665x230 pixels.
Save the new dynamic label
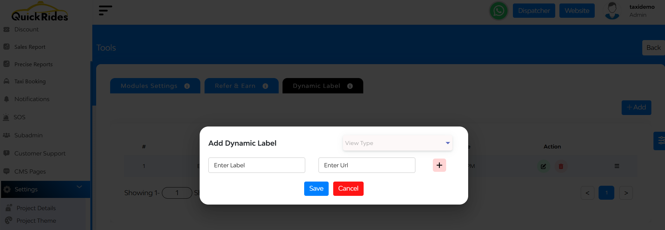(x=316, y=189)
